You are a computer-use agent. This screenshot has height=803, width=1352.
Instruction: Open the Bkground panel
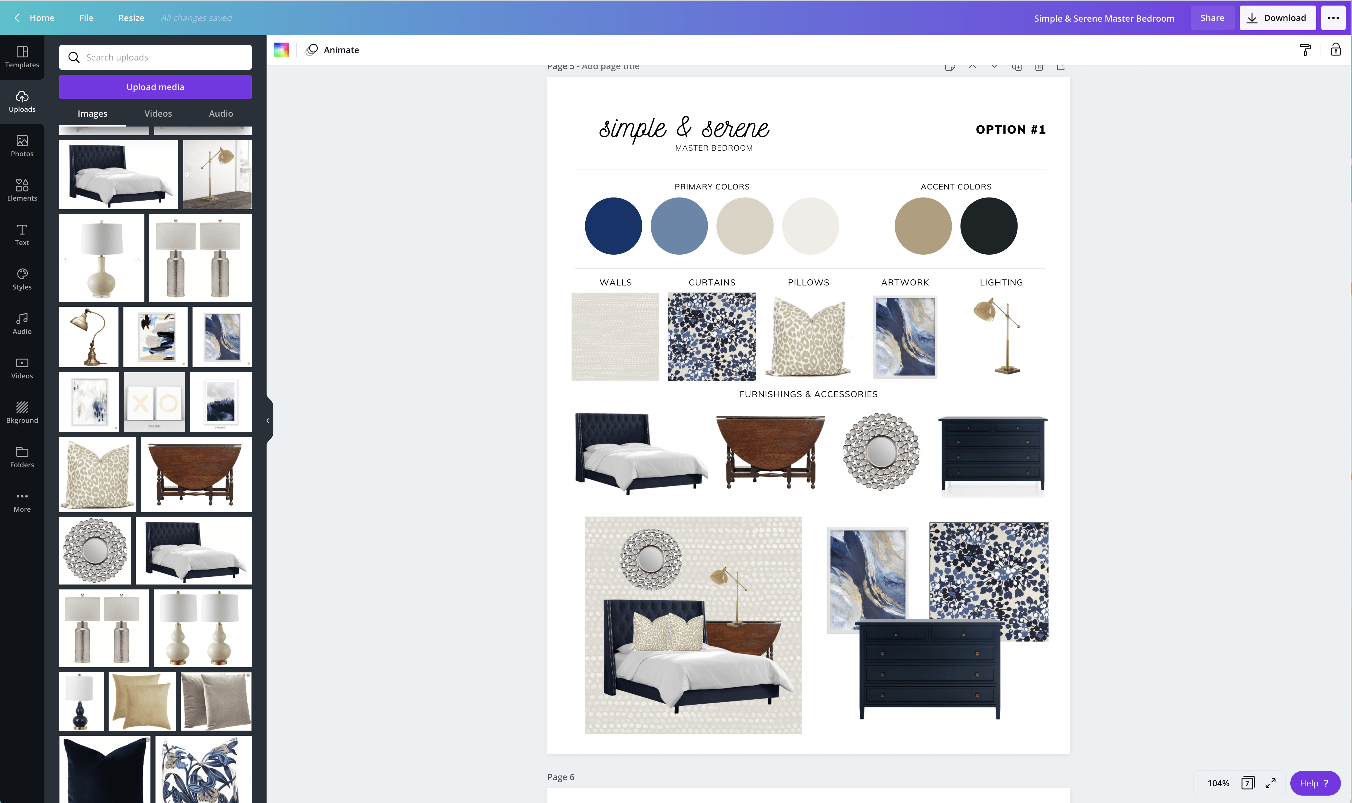(x=22, y=412)
